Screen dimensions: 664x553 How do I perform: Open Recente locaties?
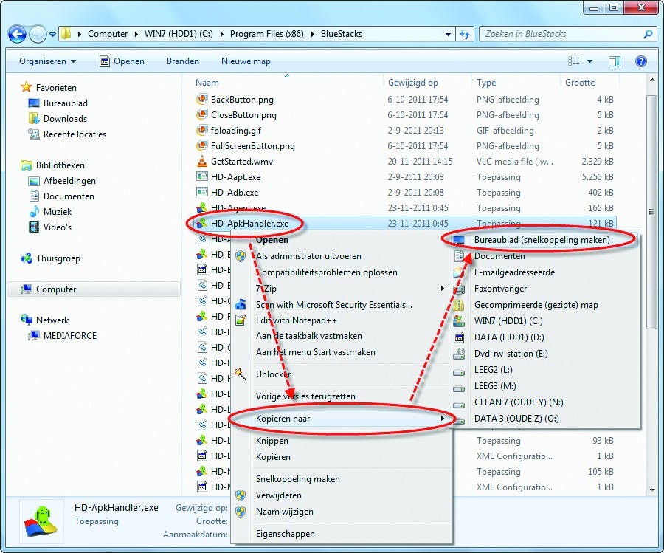[x=75, y=134]
